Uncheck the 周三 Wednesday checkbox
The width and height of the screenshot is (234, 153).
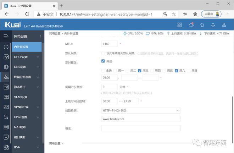[x=140, y=70]
